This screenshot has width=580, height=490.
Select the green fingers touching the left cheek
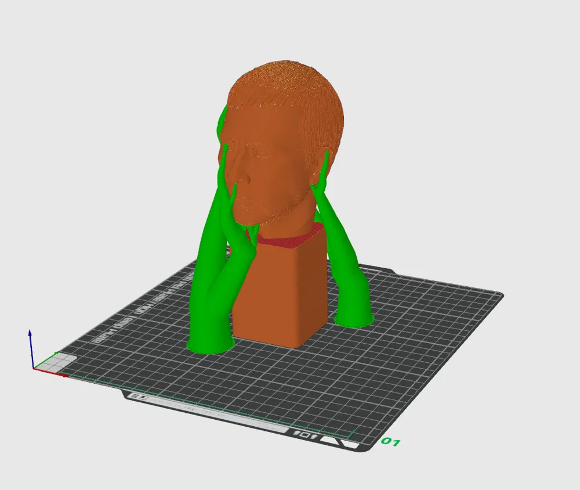(x=229, y=186)
